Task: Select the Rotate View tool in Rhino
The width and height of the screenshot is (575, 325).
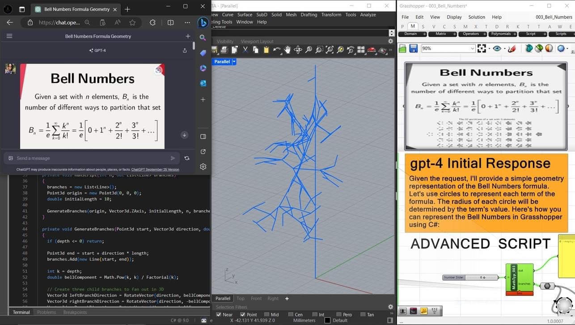Action: (x=298, y=50)
